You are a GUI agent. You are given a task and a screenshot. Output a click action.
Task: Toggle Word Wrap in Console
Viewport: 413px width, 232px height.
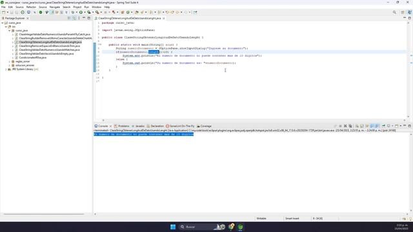point(367,126)
